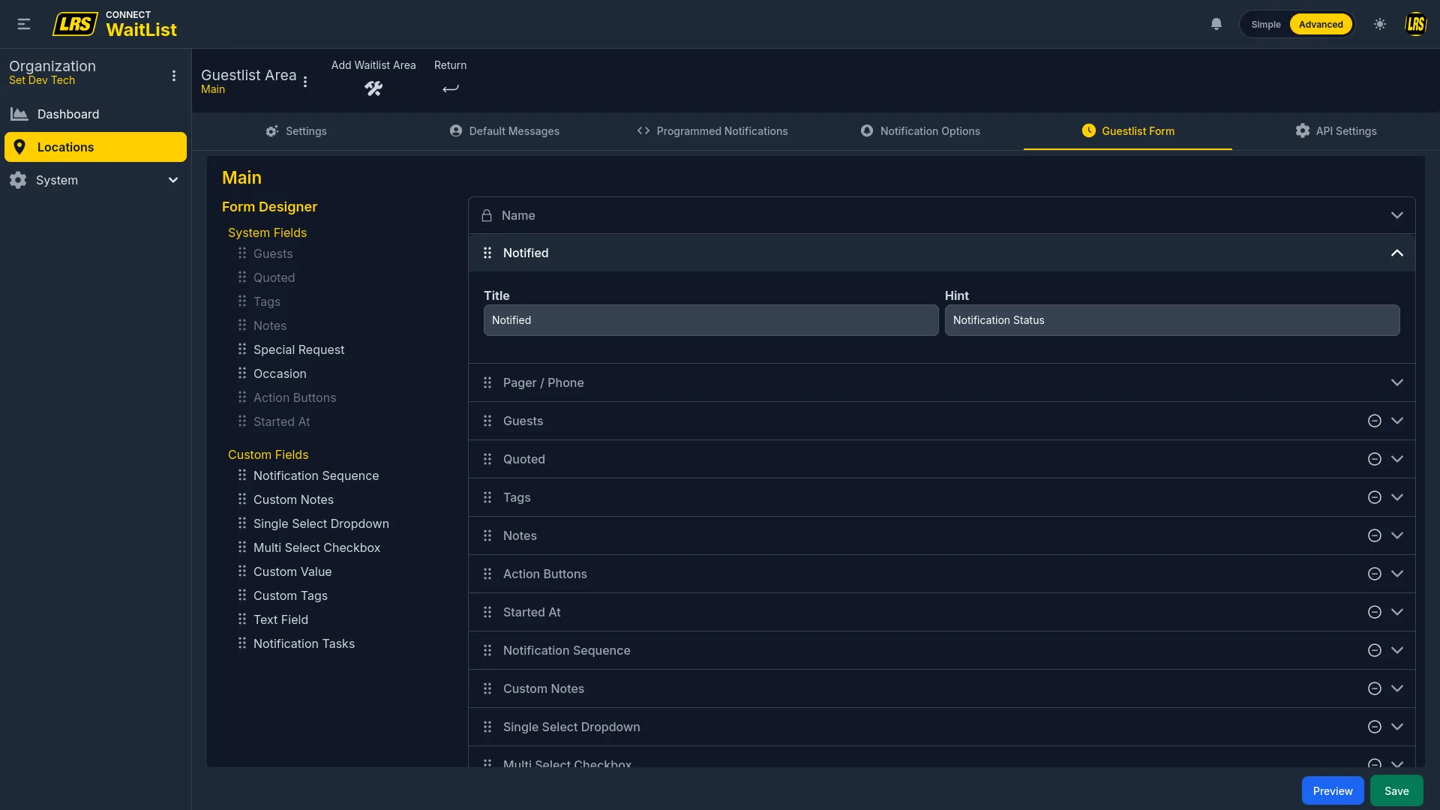The width and height of the screenshot is (1440, 810).
Task: Open the Organization three-dot menu
Action: point(174,76)
